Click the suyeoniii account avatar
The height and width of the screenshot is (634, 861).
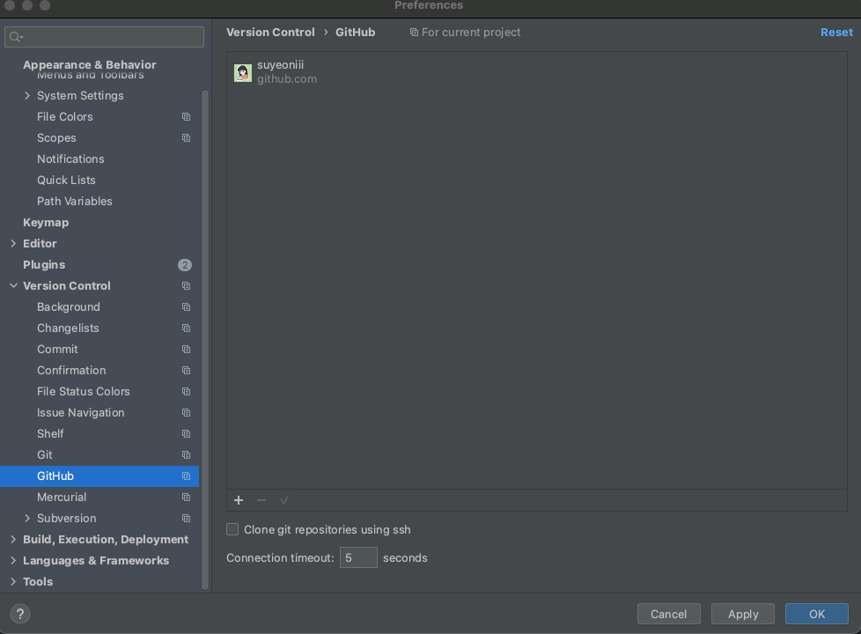243,72
